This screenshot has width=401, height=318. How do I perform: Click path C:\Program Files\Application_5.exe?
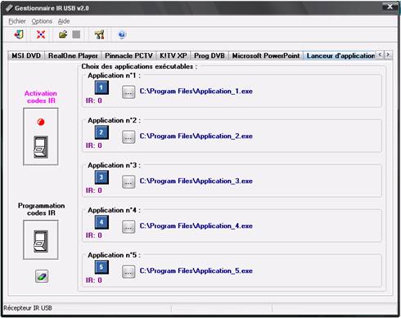[196, 271]
